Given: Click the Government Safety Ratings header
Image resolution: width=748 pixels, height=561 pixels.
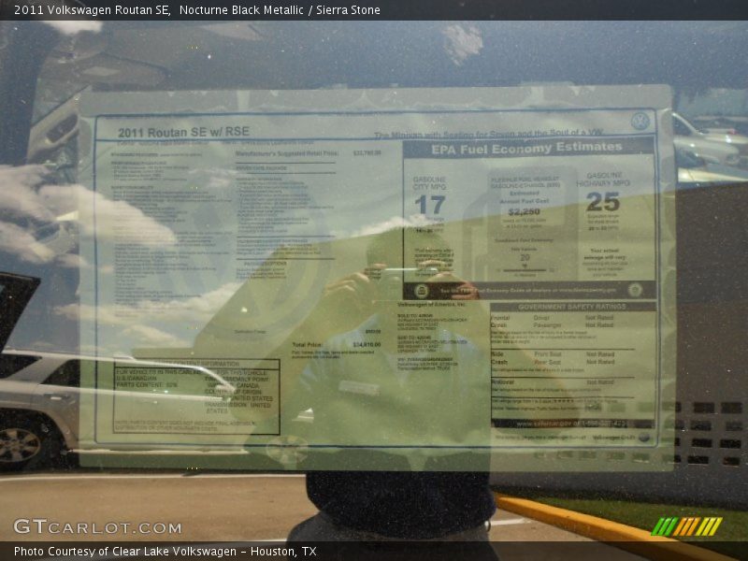Looking at the screenshot, I should click(x=572, y=307).
